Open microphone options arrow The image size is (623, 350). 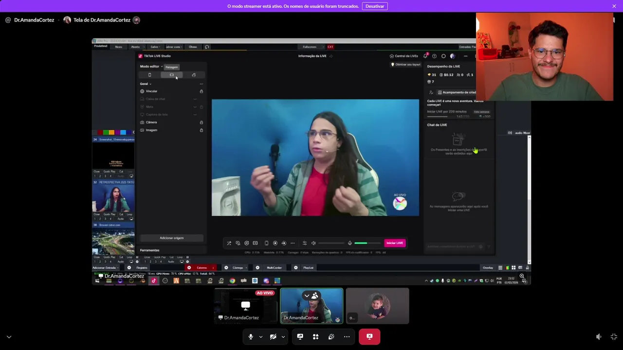pyautogui.click(x=261, y=336)
